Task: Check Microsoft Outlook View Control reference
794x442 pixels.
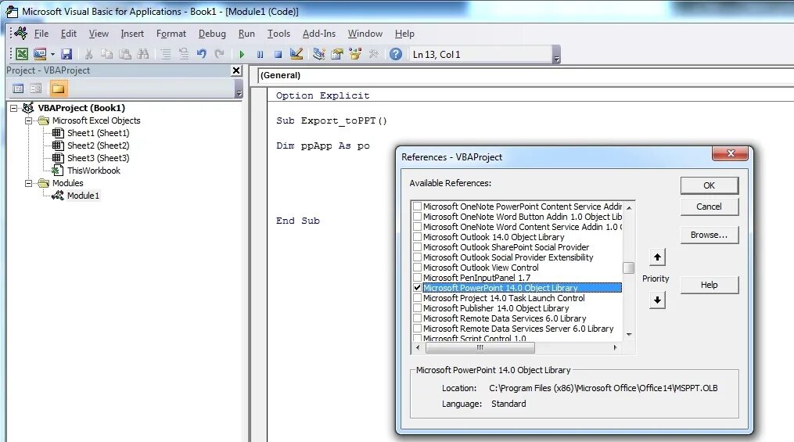Action: pos(417,268)
